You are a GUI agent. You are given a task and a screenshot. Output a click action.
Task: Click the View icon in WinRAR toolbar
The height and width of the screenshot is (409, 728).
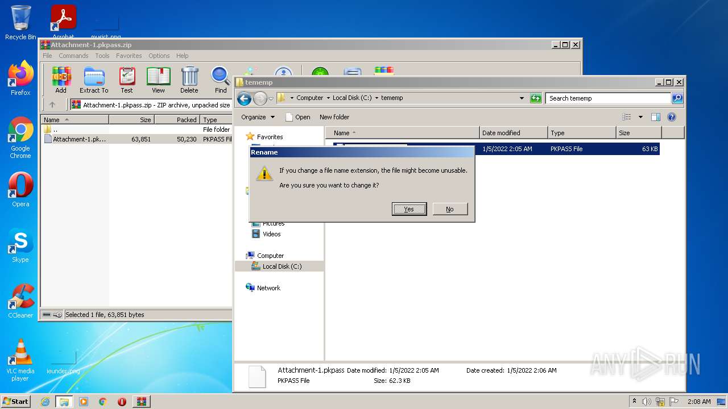[158, 80]
